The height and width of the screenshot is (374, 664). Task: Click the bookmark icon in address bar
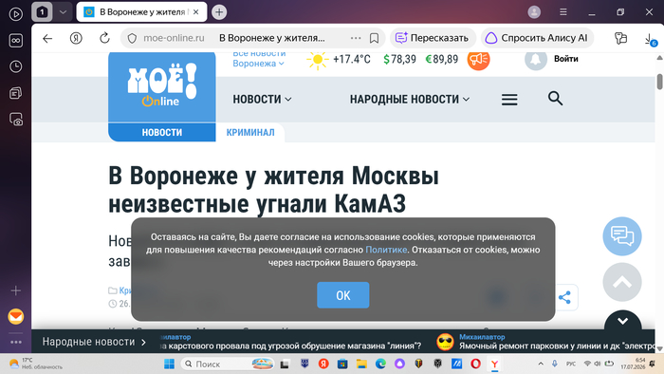pyautogui.click(x=374, y=38)
